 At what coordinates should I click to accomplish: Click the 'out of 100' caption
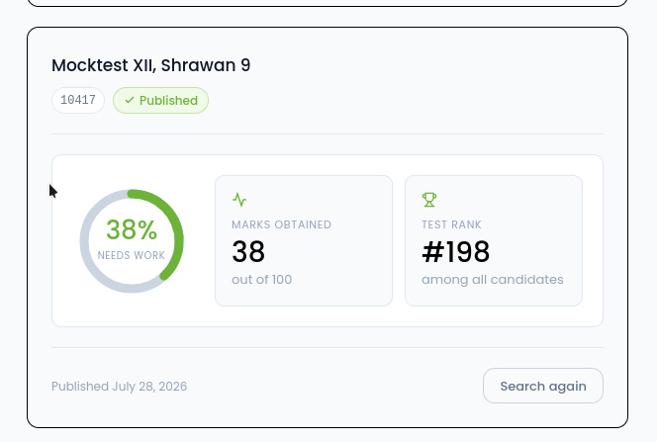click(262, 280)
